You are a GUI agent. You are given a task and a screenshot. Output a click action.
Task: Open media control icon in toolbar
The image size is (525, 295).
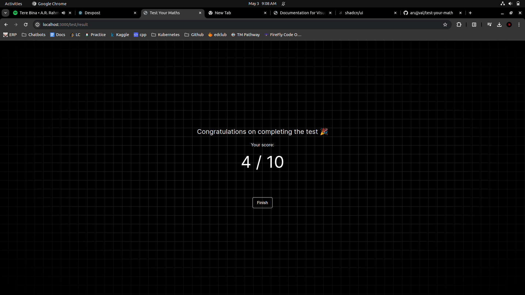[489, 25]
